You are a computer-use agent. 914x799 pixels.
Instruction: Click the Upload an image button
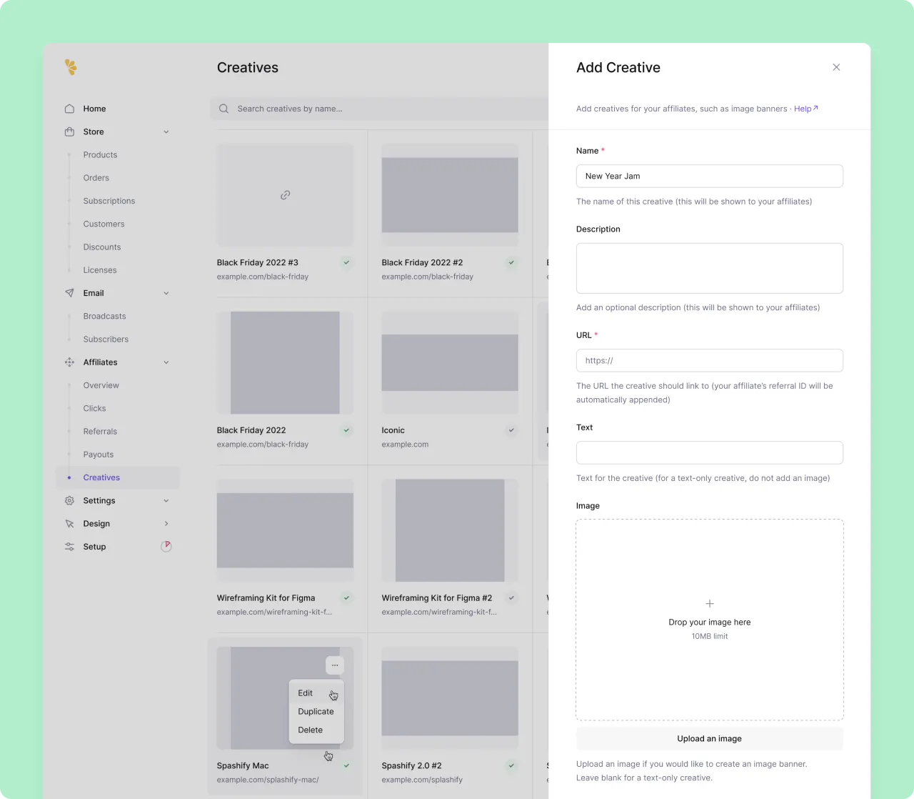[709, 739]
